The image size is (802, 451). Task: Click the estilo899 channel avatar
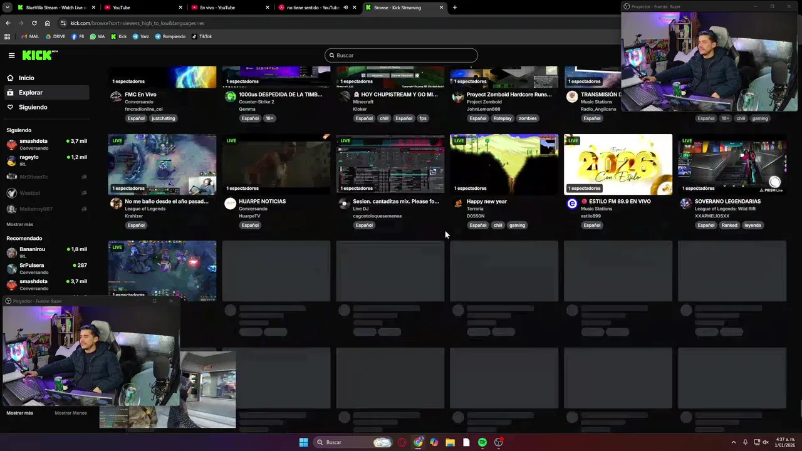(x=572, y=204)
